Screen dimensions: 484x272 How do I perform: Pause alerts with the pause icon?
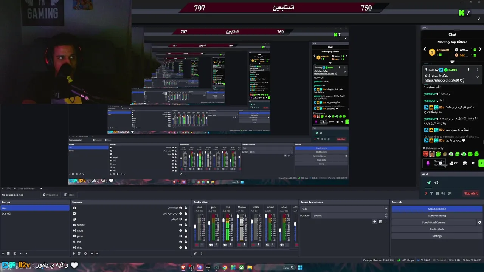pyautogui.click(x=437, y=193)
